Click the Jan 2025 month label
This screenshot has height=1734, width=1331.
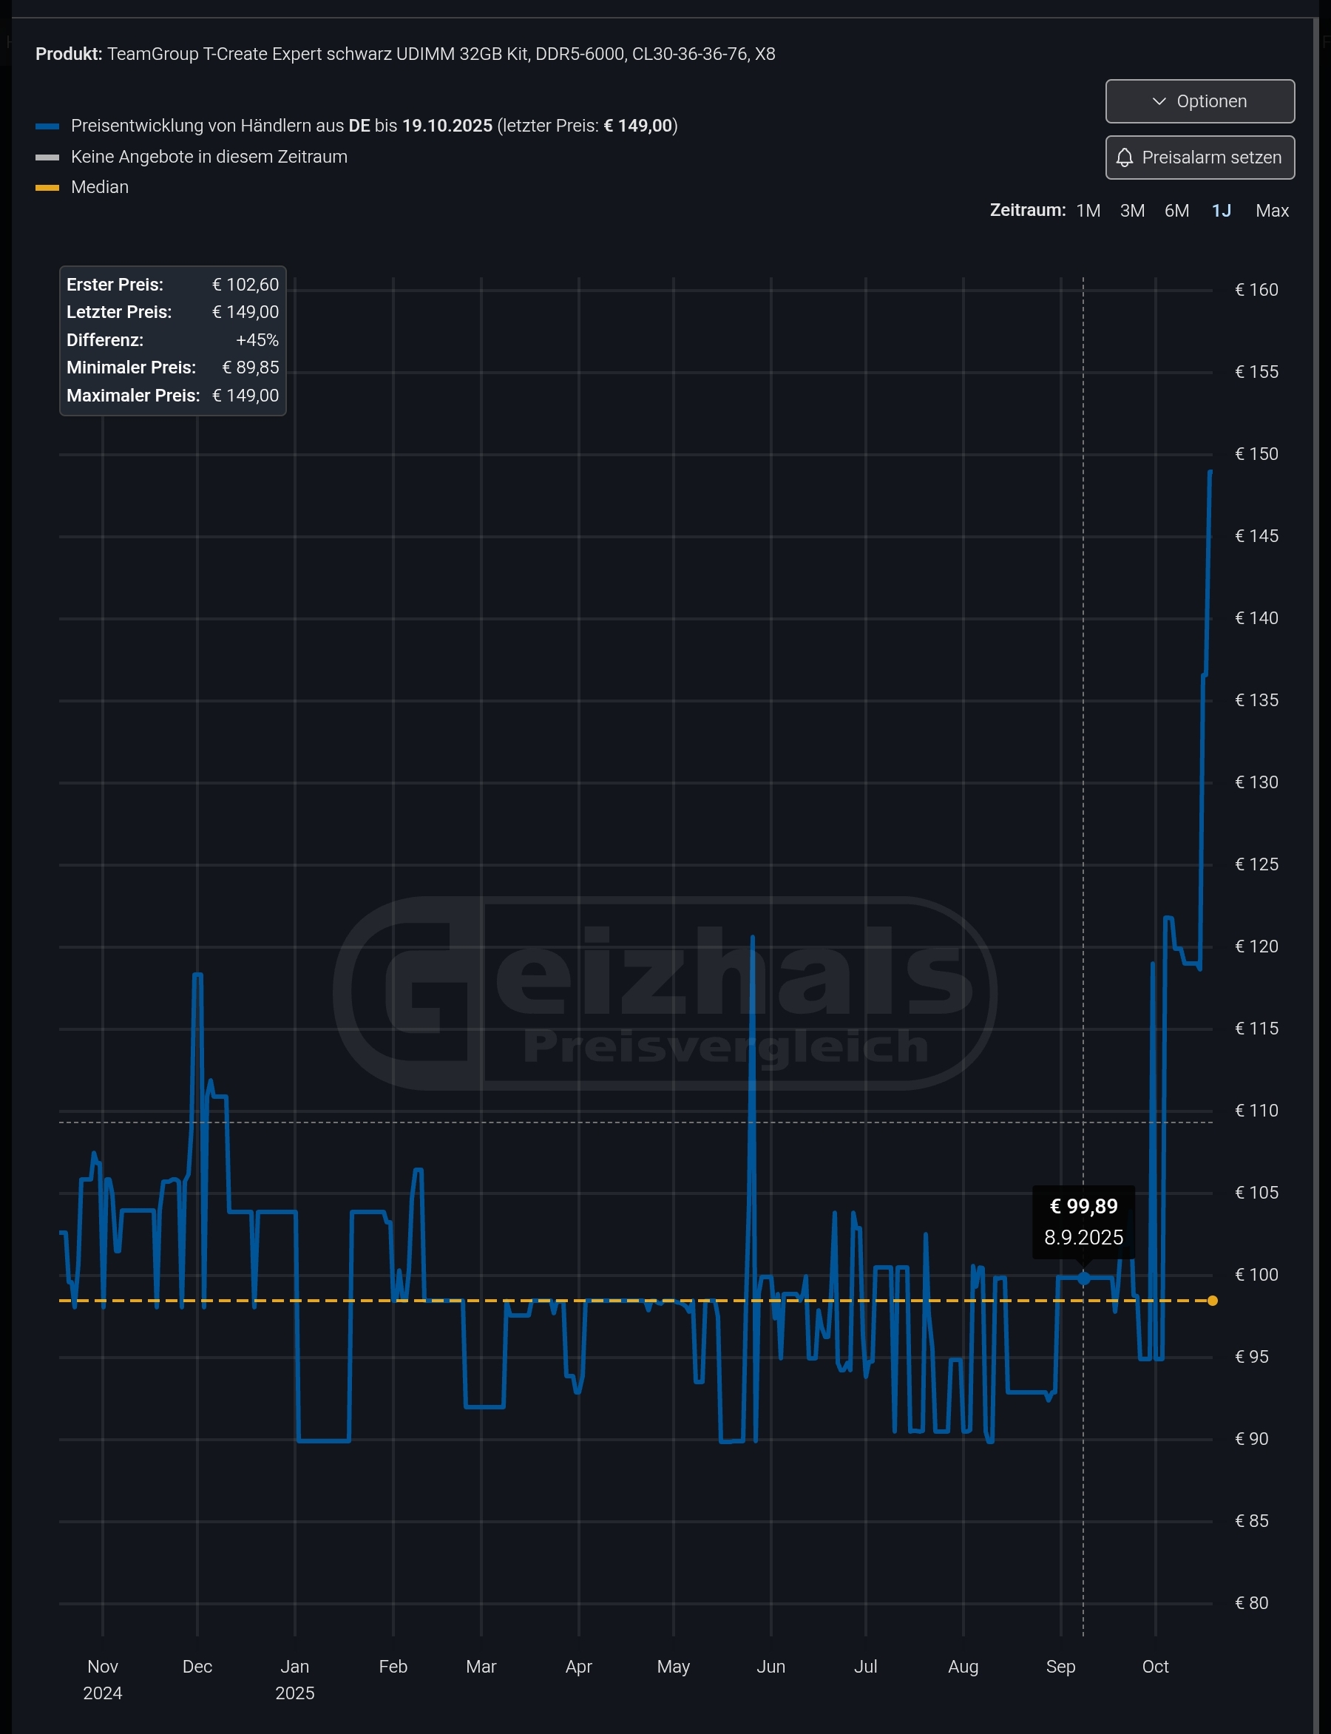[295, 1680]
